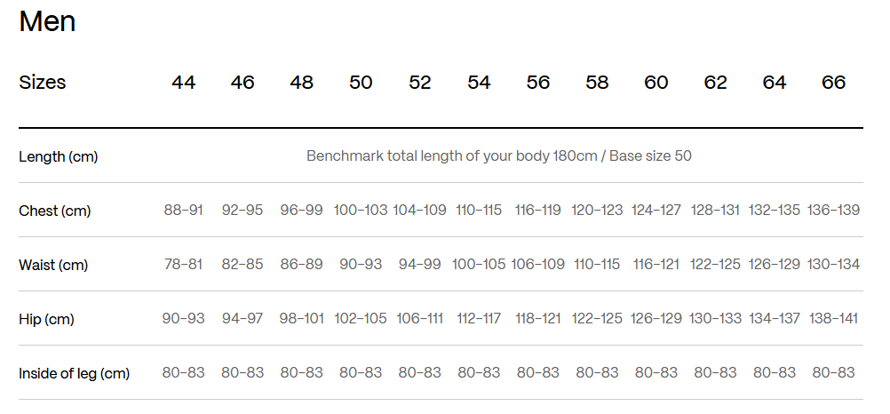Click waist value 116–121
The height and width of the screenshot is (414, 890).
coord(656,265)
